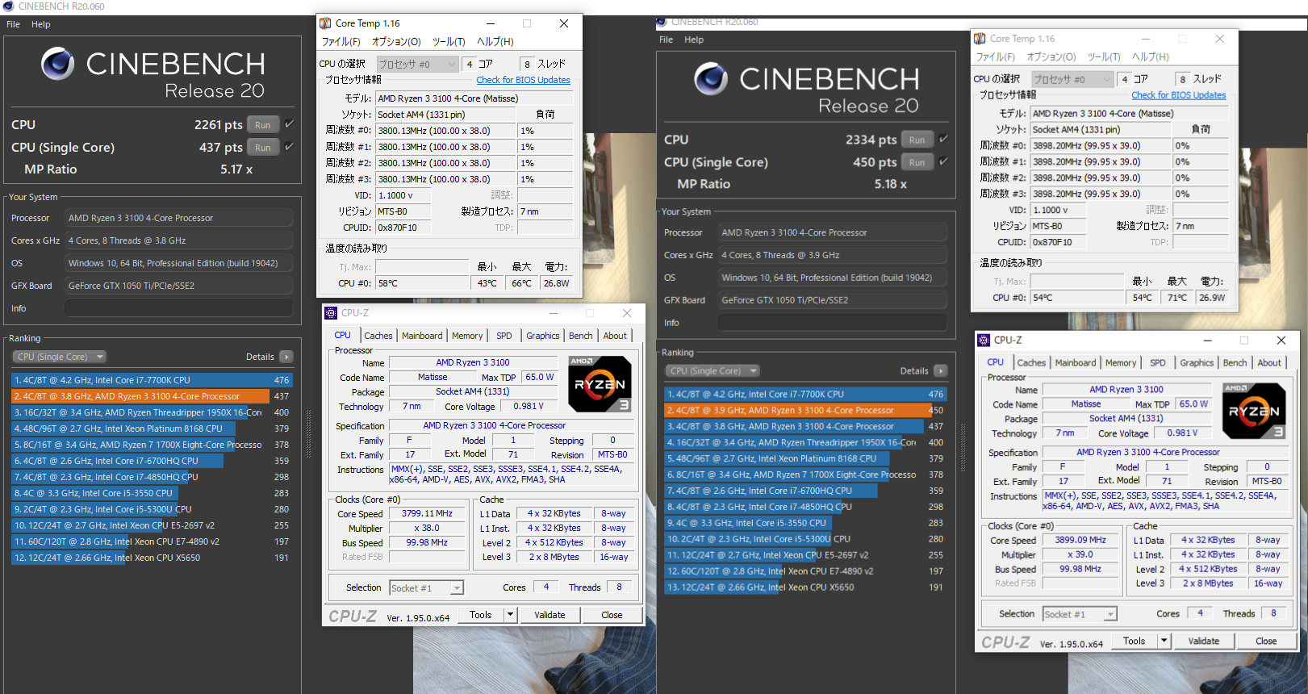Click the empty Info field in the right Cinebench
1308x694 pixels.
(832, 323)
